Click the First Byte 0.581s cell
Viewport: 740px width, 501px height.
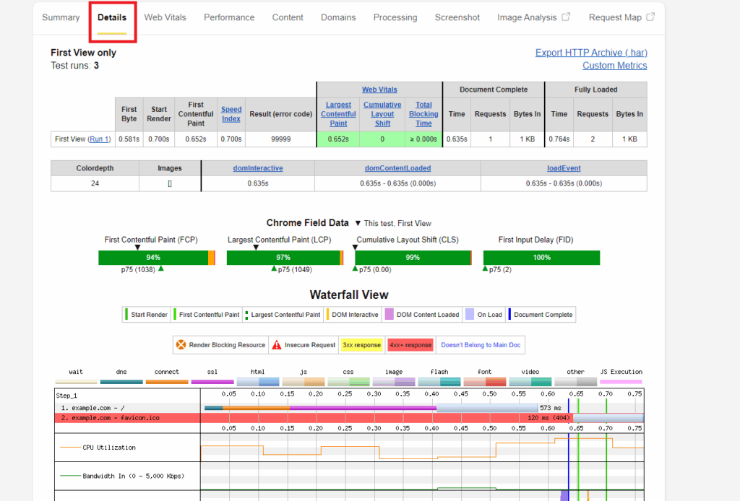pos(129,139)
